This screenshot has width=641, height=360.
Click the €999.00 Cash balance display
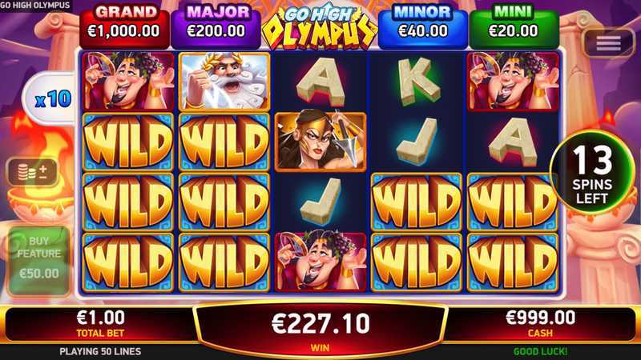(x=540, y=323)
